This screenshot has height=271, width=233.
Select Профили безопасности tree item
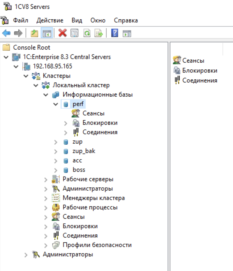[97, 245]
